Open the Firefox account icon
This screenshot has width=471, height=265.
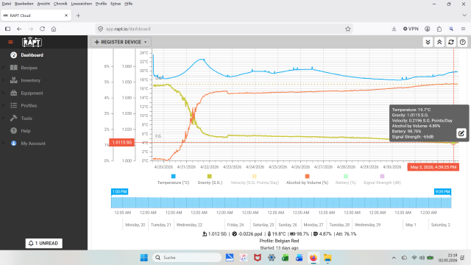click(x=427, y=29)
